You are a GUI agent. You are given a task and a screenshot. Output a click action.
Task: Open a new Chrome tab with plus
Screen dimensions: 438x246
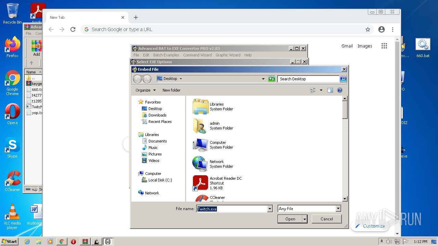tap(136, 17)
